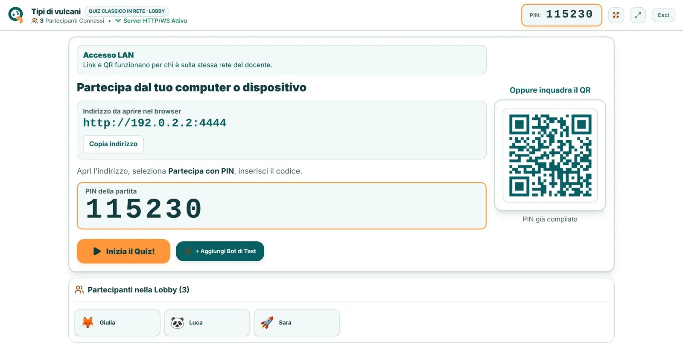Click the 'Oppure inquadra il QR' label
Viewport: 683px width, 344px height.
point(550,90)
